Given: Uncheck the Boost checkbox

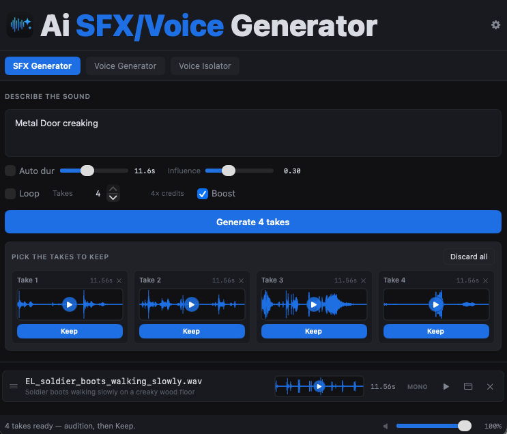Looking at the screenshot, I should coord(203,193).
